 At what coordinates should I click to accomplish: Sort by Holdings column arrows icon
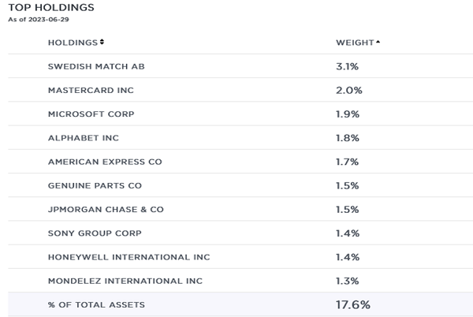[x=102, y=42]
